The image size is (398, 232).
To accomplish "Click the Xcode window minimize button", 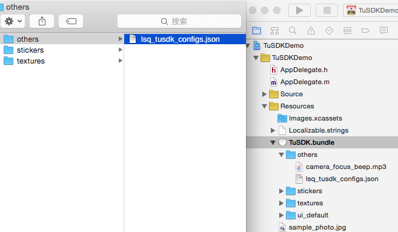I will 265,10.
